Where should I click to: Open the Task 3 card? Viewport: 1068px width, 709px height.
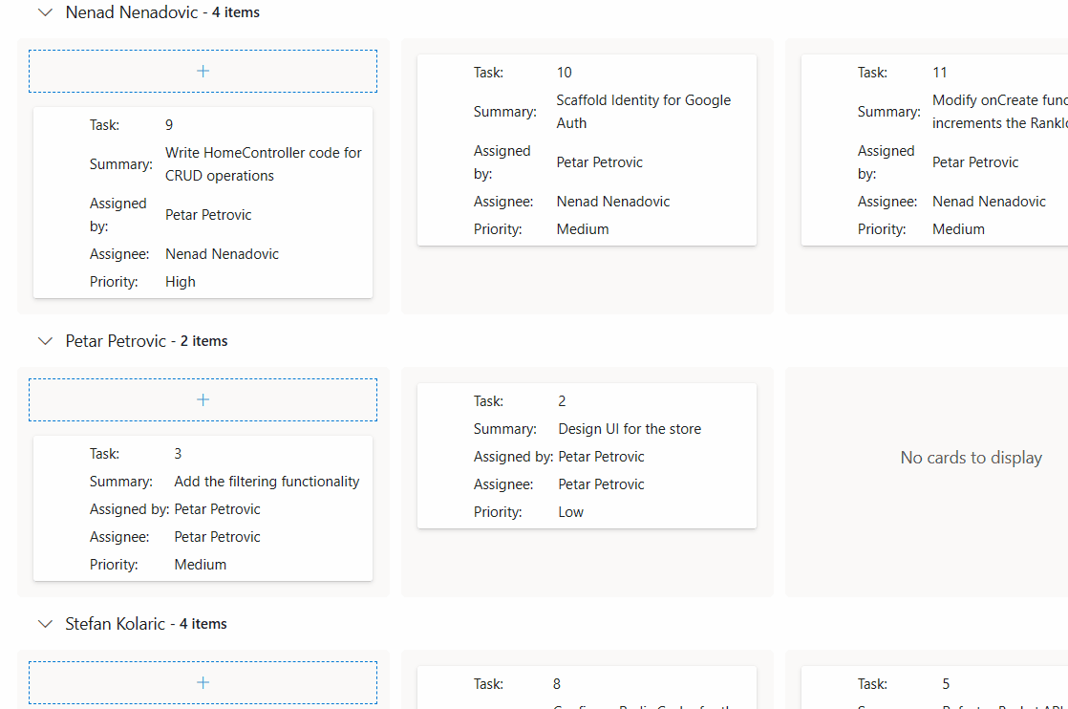203,506
